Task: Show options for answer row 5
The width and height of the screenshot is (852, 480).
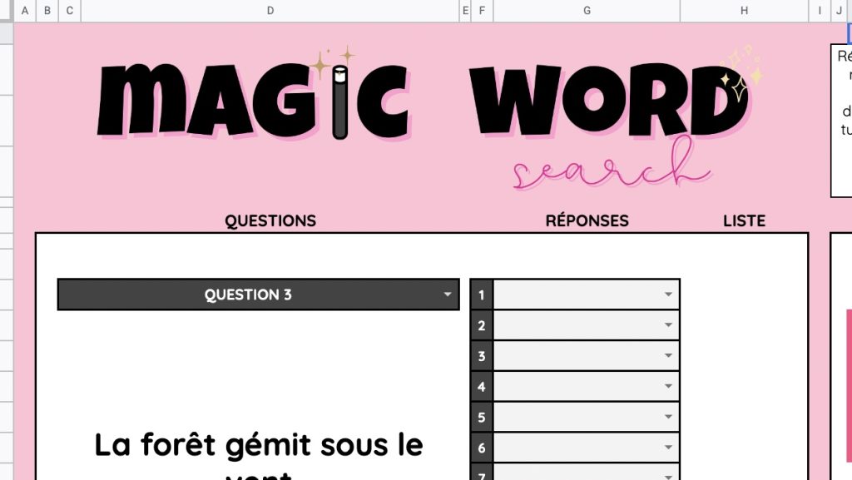Action: (667, 418)
